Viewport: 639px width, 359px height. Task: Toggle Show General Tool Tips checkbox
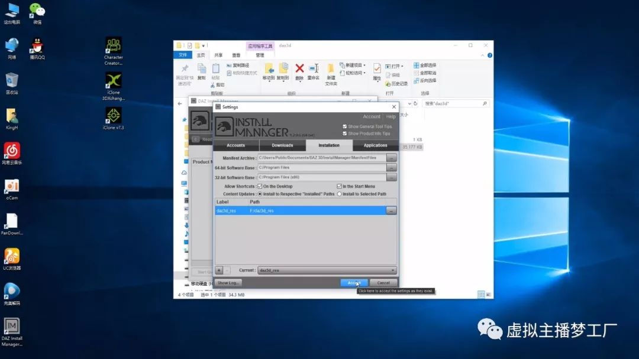click(x=345, y=126)
